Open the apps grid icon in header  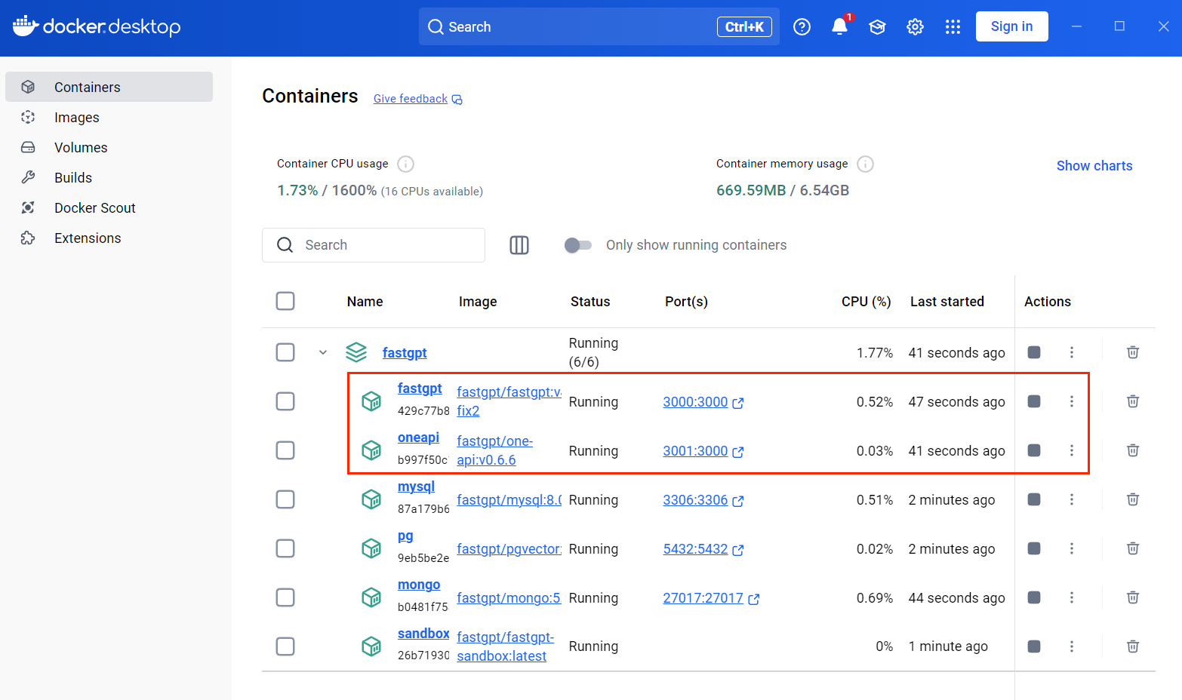953,27
